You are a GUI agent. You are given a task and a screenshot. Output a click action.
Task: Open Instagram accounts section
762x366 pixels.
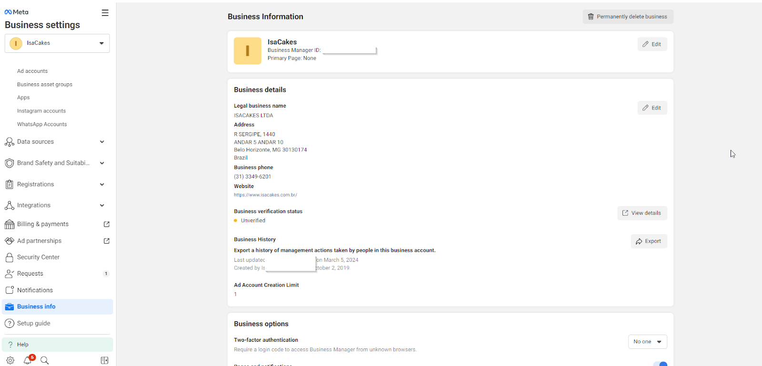click(41, 111)
